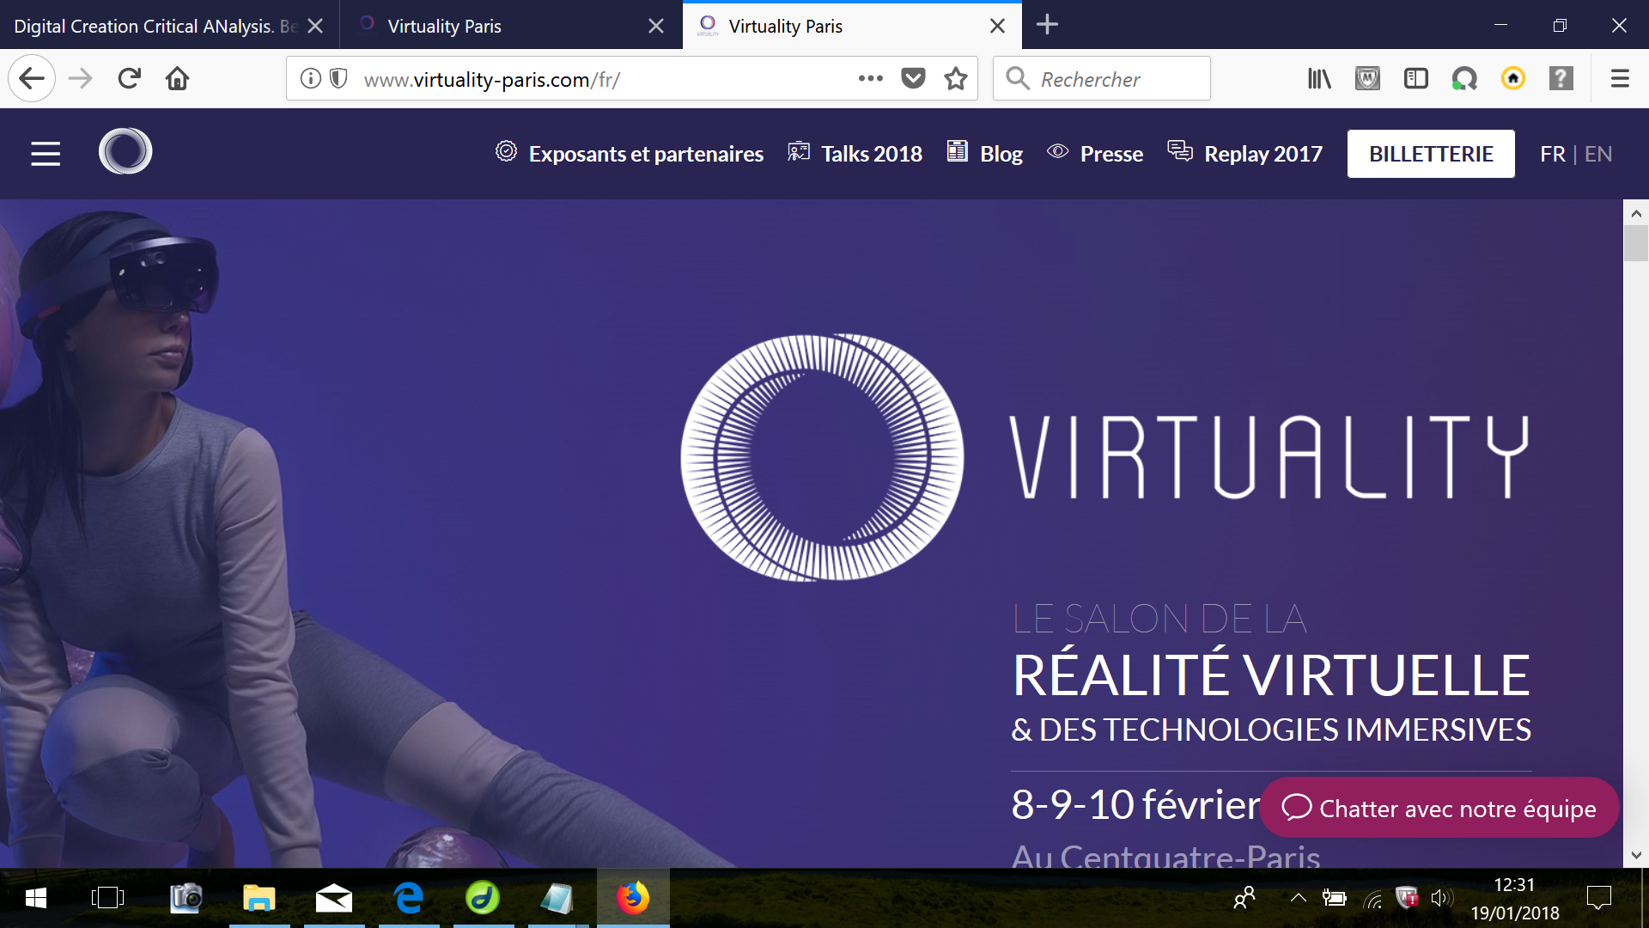Open the page actions three-dot menu
The width and height of the screenshot is (1649, 928).
[x=870, y=79]
